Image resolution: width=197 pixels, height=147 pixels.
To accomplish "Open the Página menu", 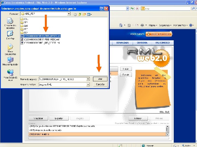I will coord(153,25).
